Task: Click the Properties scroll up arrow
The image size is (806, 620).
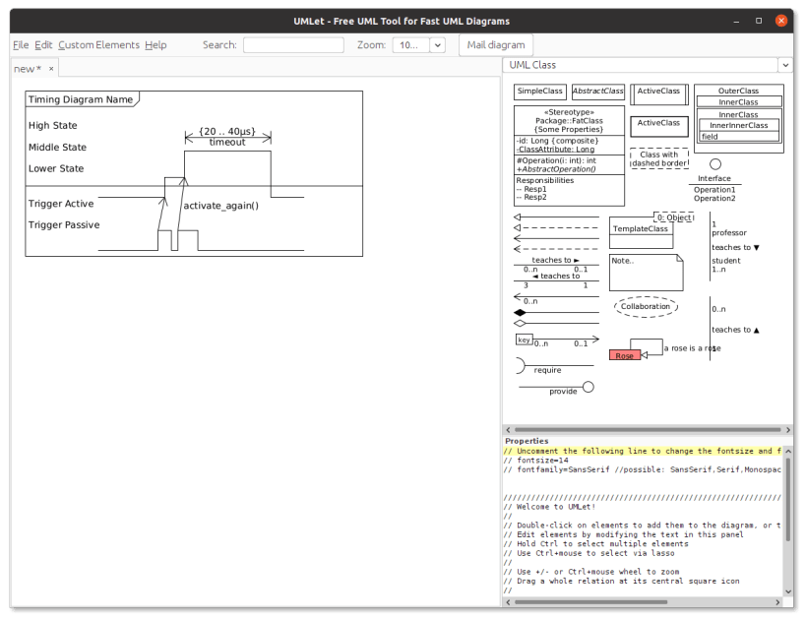Action: click(x=788, y=452)
